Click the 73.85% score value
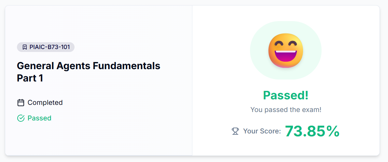388x162 pixels. tap(306, 131)
